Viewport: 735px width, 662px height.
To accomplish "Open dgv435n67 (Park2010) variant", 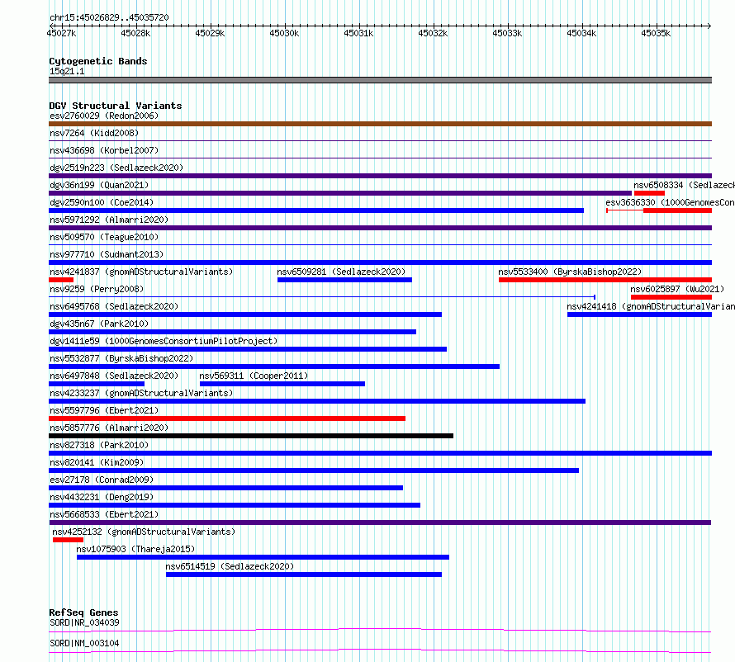I will tap(99, 324).
